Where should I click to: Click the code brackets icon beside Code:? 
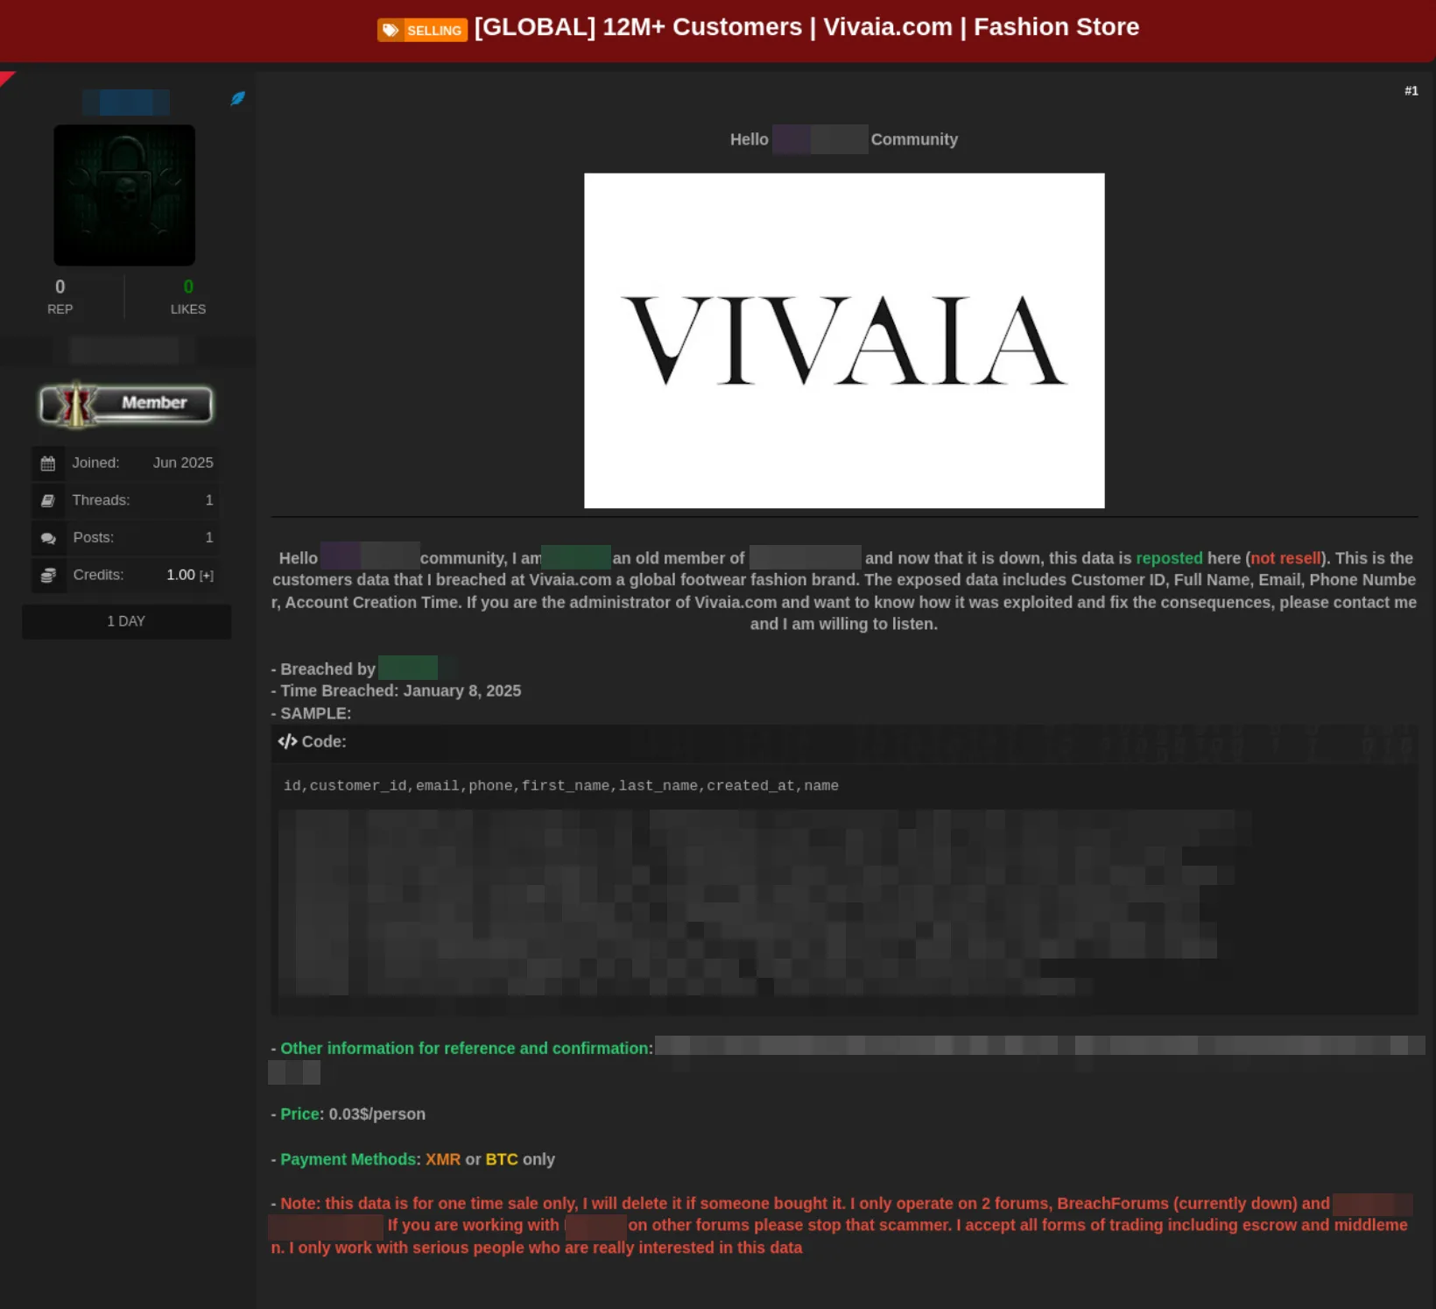287,741
